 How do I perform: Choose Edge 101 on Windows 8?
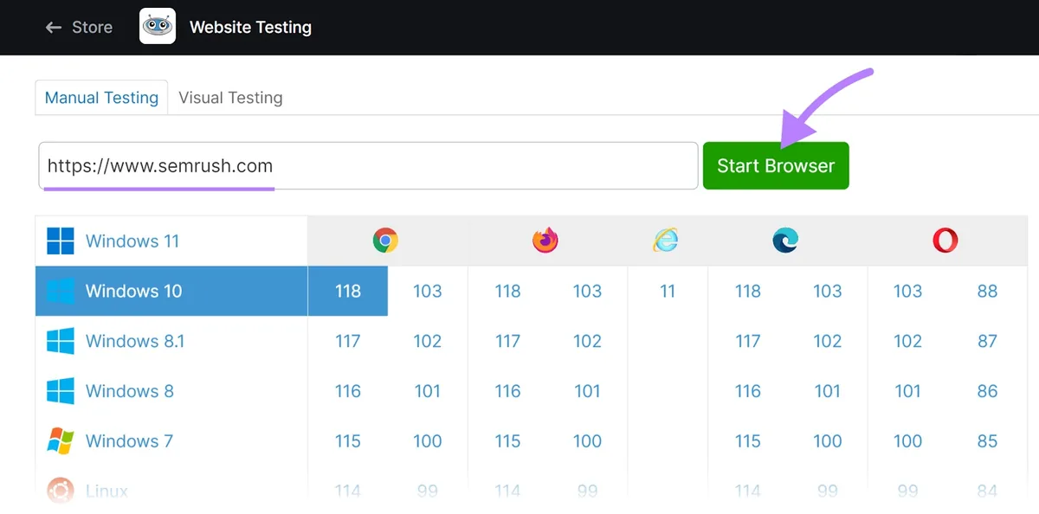pos(828,391)
